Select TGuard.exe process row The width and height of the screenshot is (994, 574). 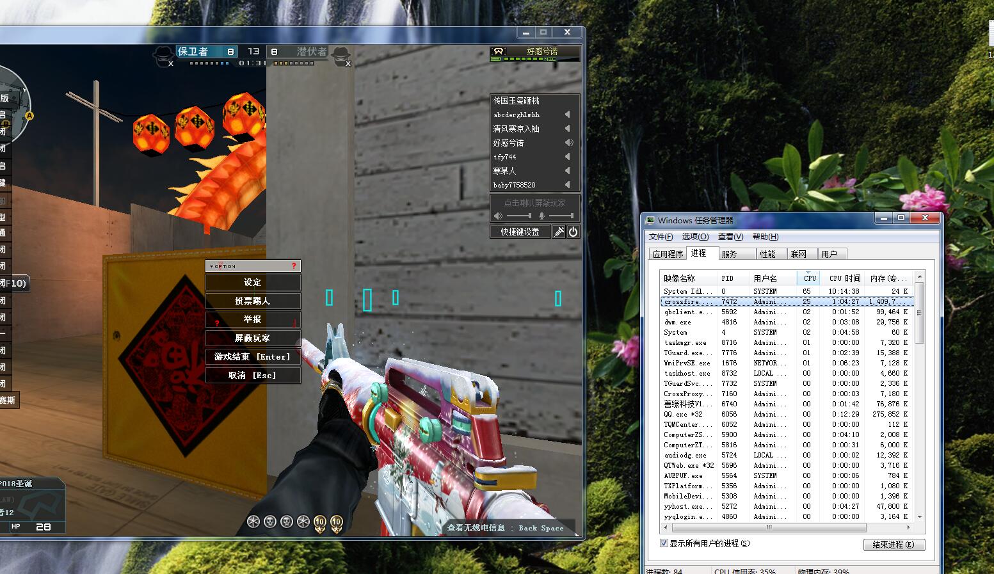click(x=787, y=353)
